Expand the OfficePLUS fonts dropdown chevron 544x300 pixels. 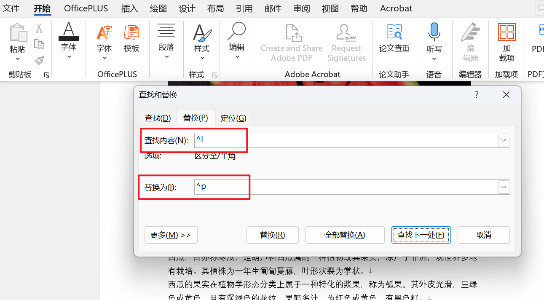tap(104, 58)
